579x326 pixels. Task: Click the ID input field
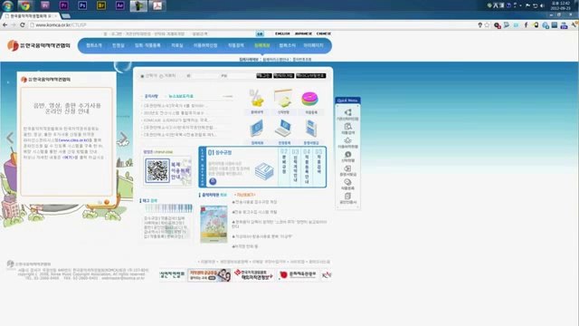coord(205,76)
